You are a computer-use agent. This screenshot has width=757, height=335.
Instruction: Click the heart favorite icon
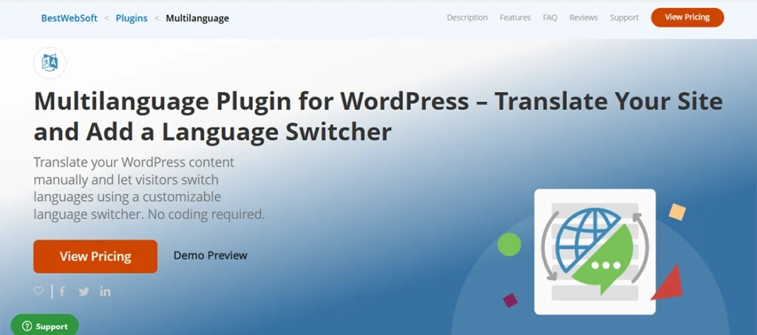38,291
